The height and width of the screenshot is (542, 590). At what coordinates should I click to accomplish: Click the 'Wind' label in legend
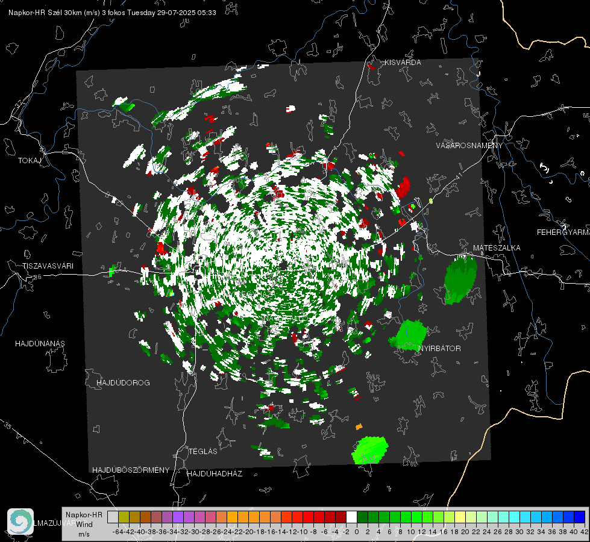click(x=84, y=525)
